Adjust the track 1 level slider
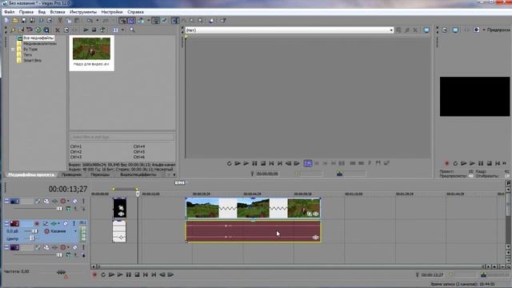 point(59,209)
